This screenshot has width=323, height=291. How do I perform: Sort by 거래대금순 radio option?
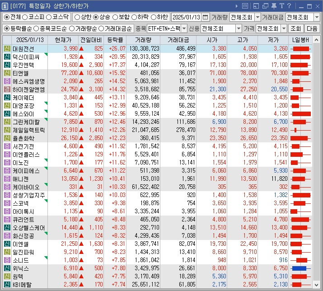101,28
